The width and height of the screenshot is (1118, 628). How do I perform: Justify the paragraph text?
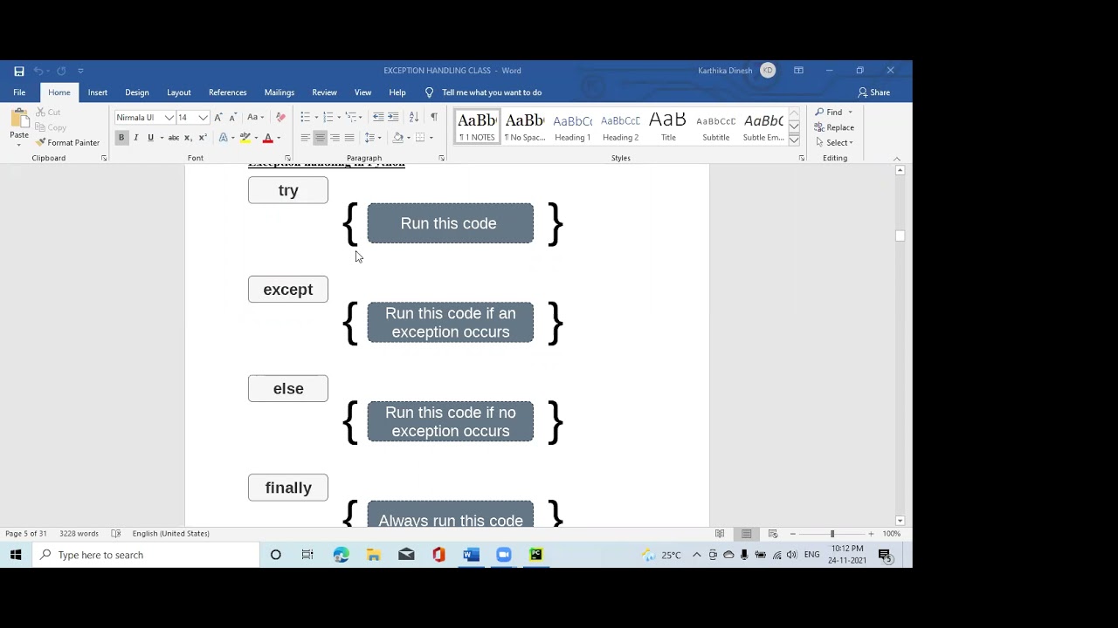pos(349,138)
